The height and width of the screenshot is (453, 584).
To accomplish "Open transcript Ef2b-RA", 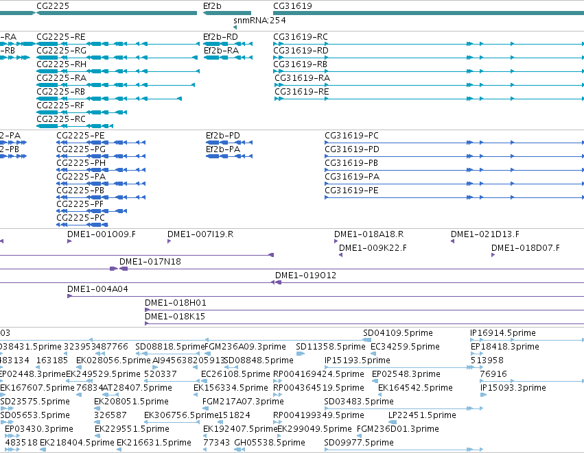I will click(x=221, y=51).
